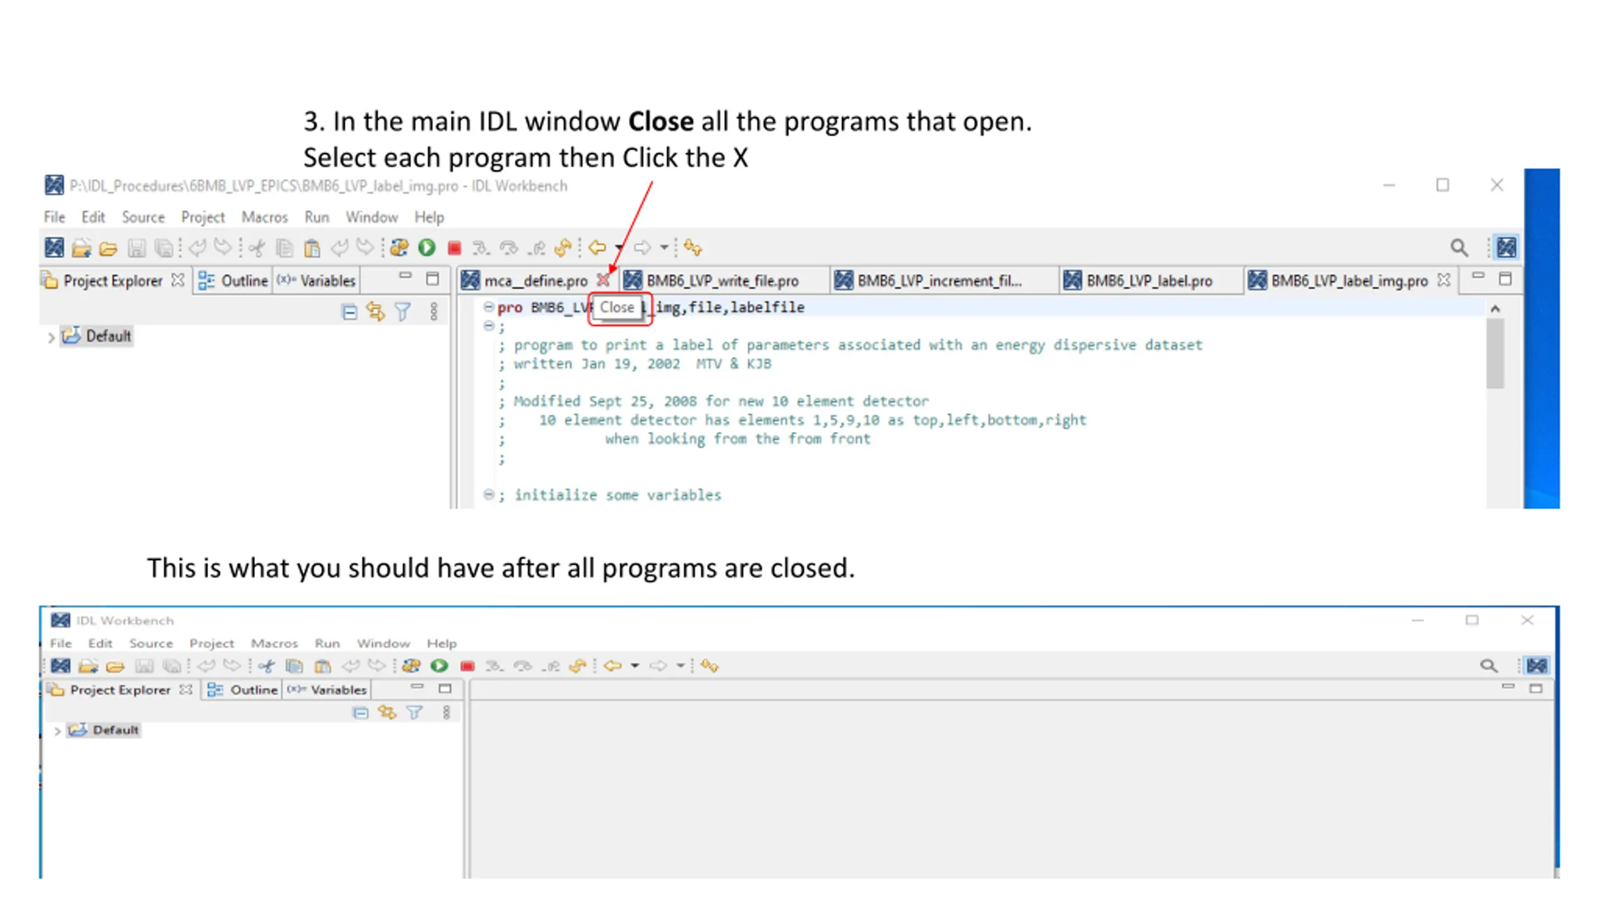Image resolution: width=1599 pixels, height=899 pixels.
Task: Maximize Project Explorer pane in window with .pro tabs
Action: tap(432, 279)
